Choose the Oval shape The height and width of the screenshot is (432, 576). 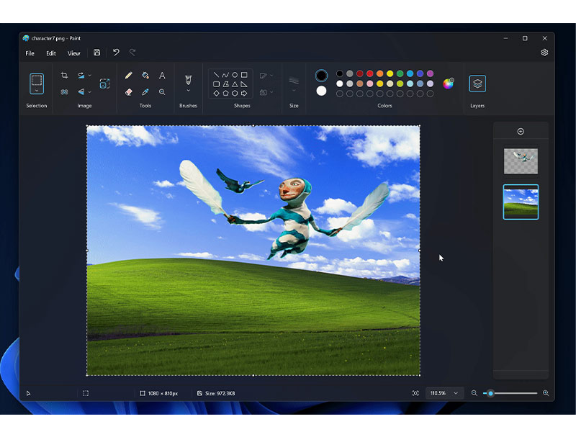coord(235,75)
